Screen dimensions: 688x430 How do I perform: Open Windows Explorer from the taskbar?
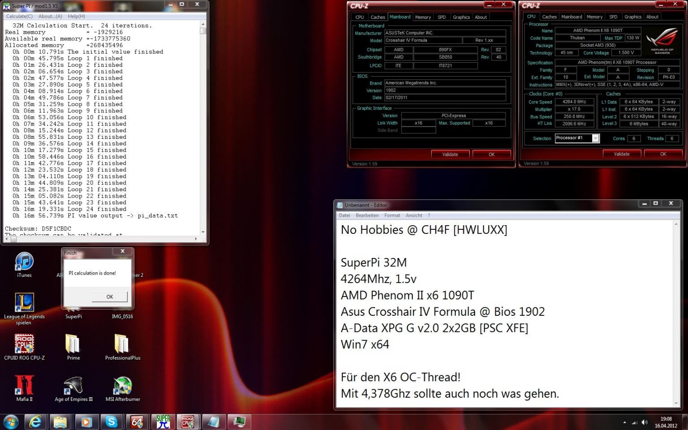pyautogui.click(x=60, y=421)
